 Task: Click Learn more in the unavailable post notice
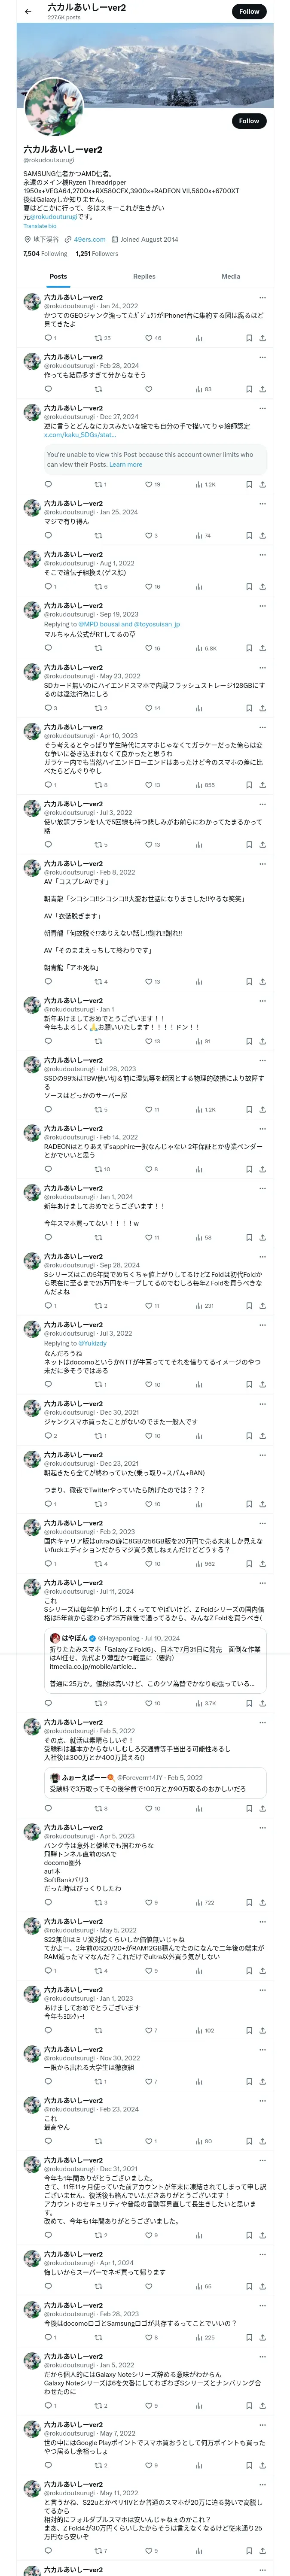[x=126, y=464]
